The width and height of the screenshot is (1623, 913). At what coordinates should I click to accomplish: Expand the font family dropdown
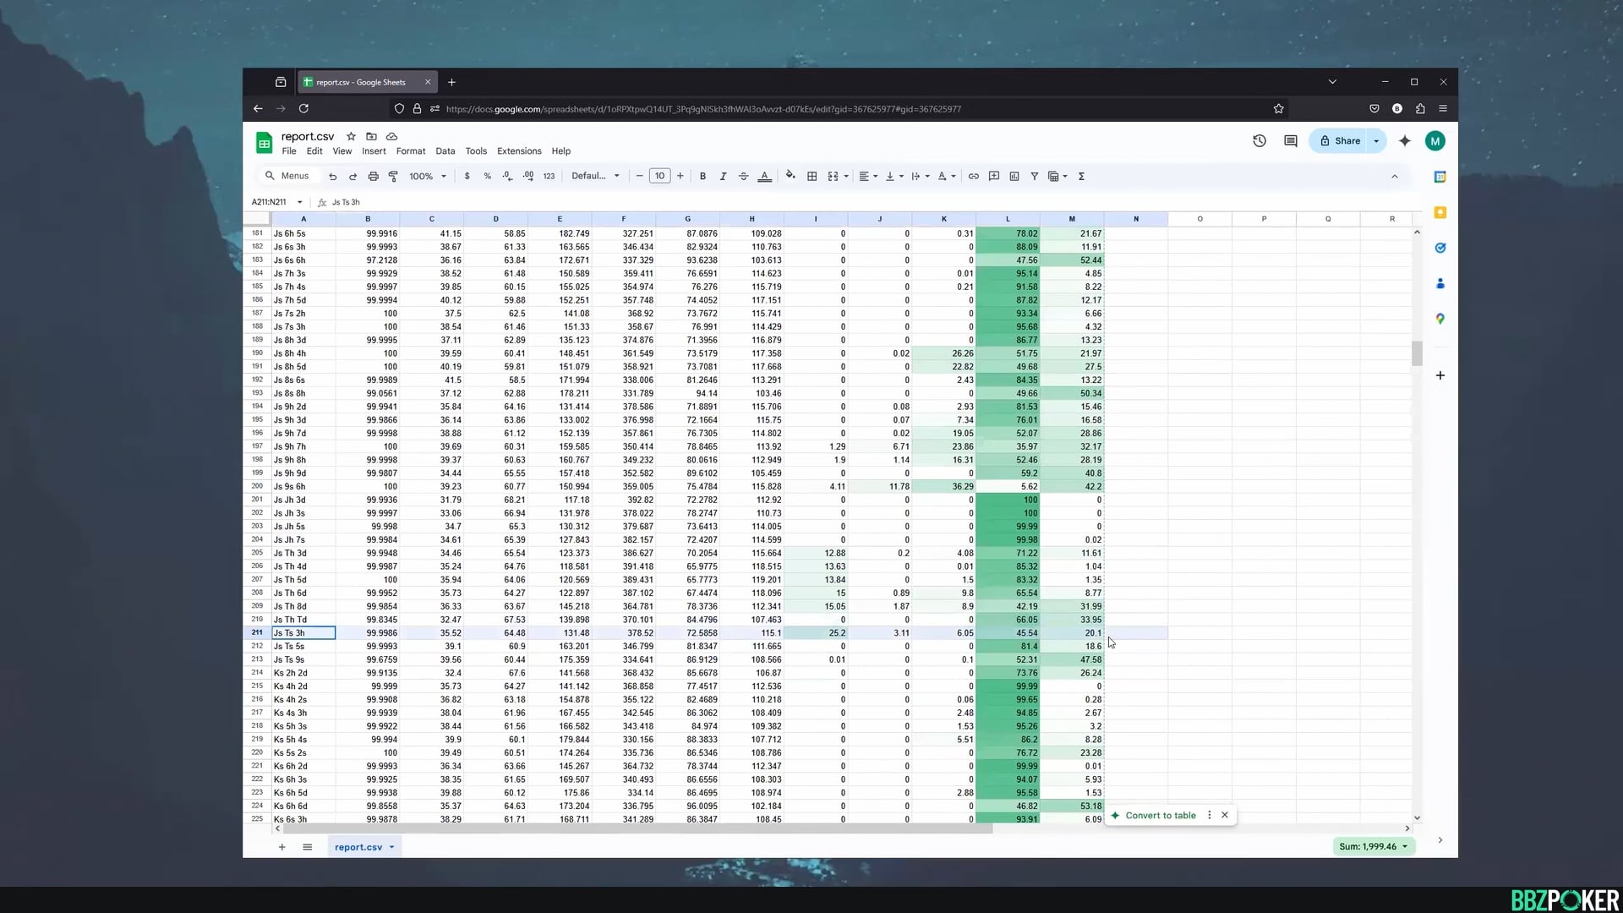coord(595,176)
